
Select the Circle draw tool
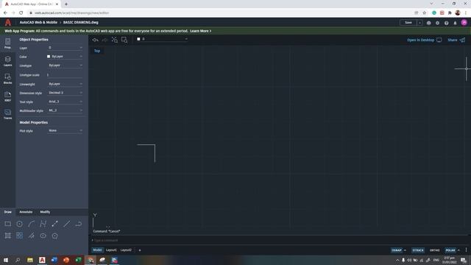point(20,224)
